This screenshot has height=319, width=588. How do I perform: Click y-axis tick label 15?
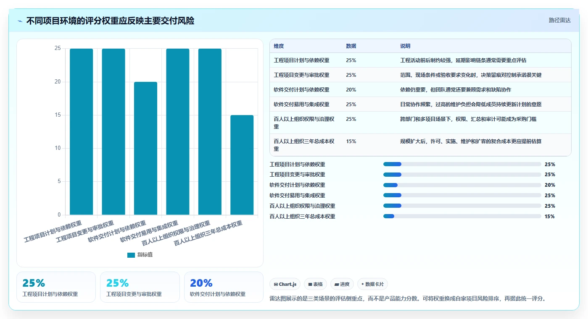coord(58,115)
